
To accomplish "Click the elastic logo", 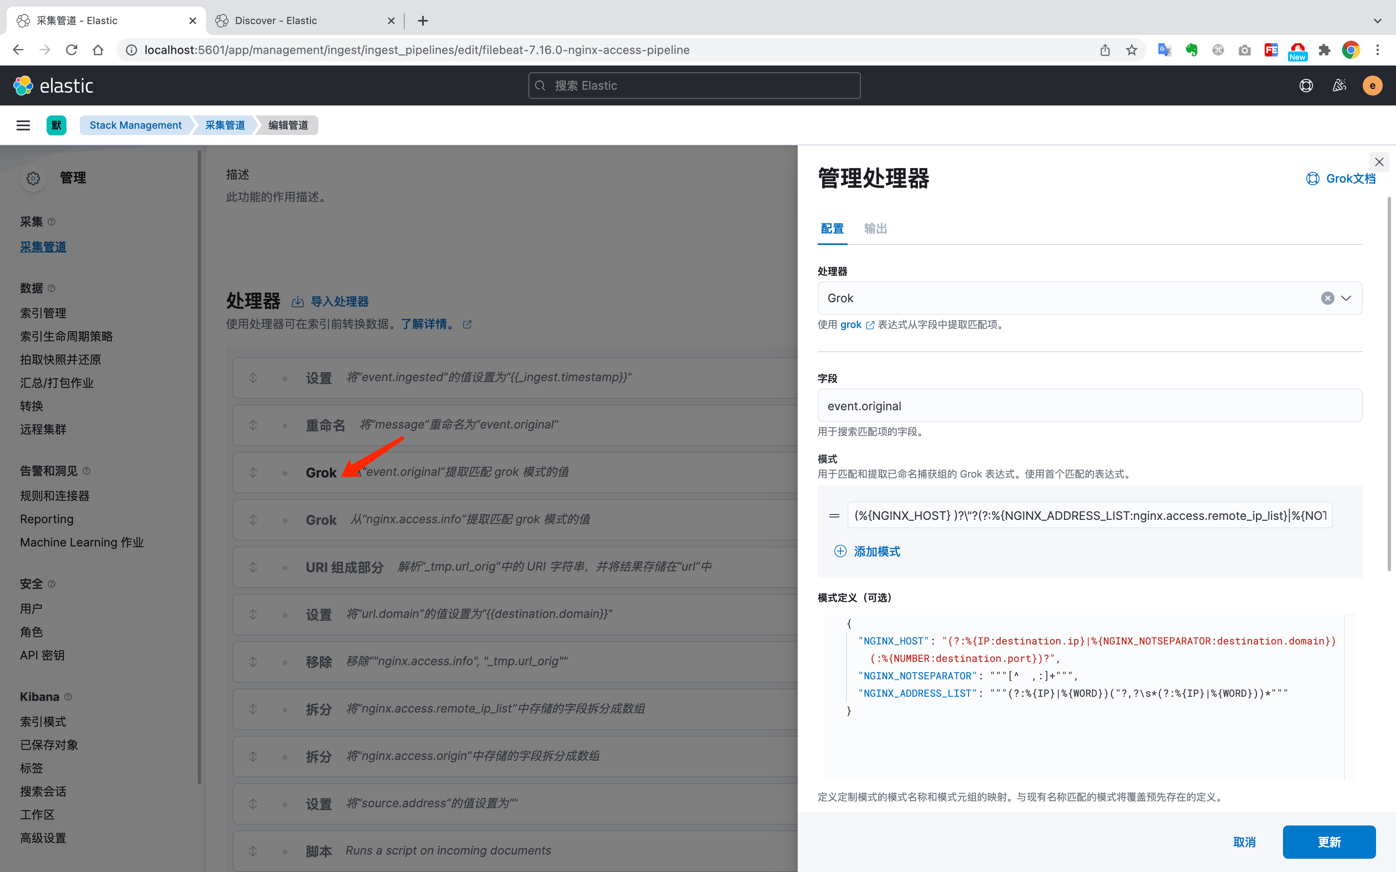I will 53,86.
